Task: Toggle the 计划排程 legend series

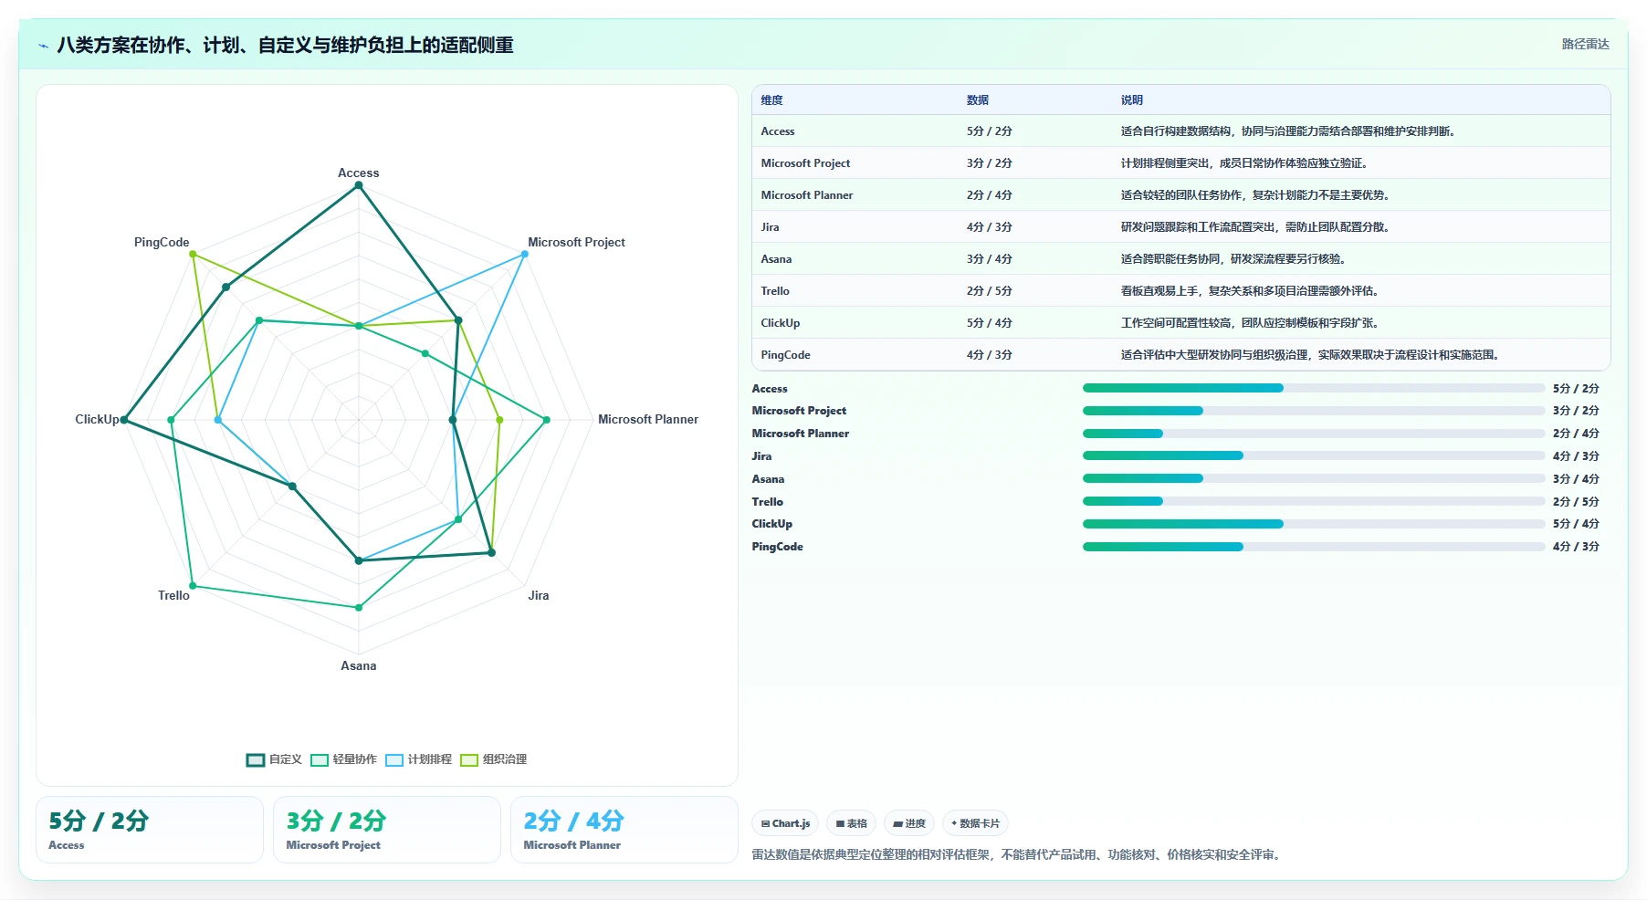Action: (x=418, y=759)
